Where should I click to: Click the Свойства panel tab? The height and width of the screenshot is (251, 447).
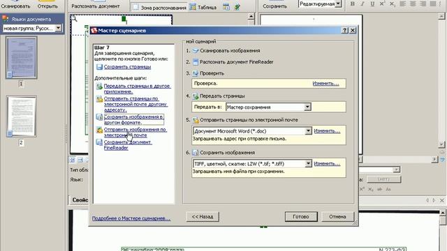coord(80,200)
